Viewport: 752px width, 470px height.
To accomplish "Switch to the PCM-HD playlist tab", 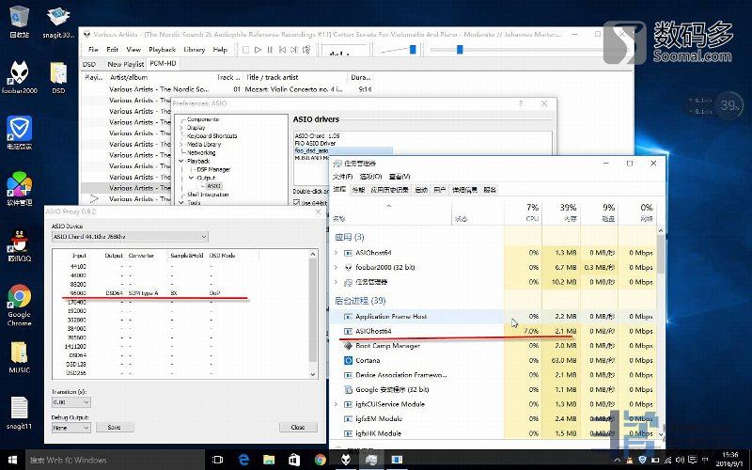I will click(x=164, y=63).
